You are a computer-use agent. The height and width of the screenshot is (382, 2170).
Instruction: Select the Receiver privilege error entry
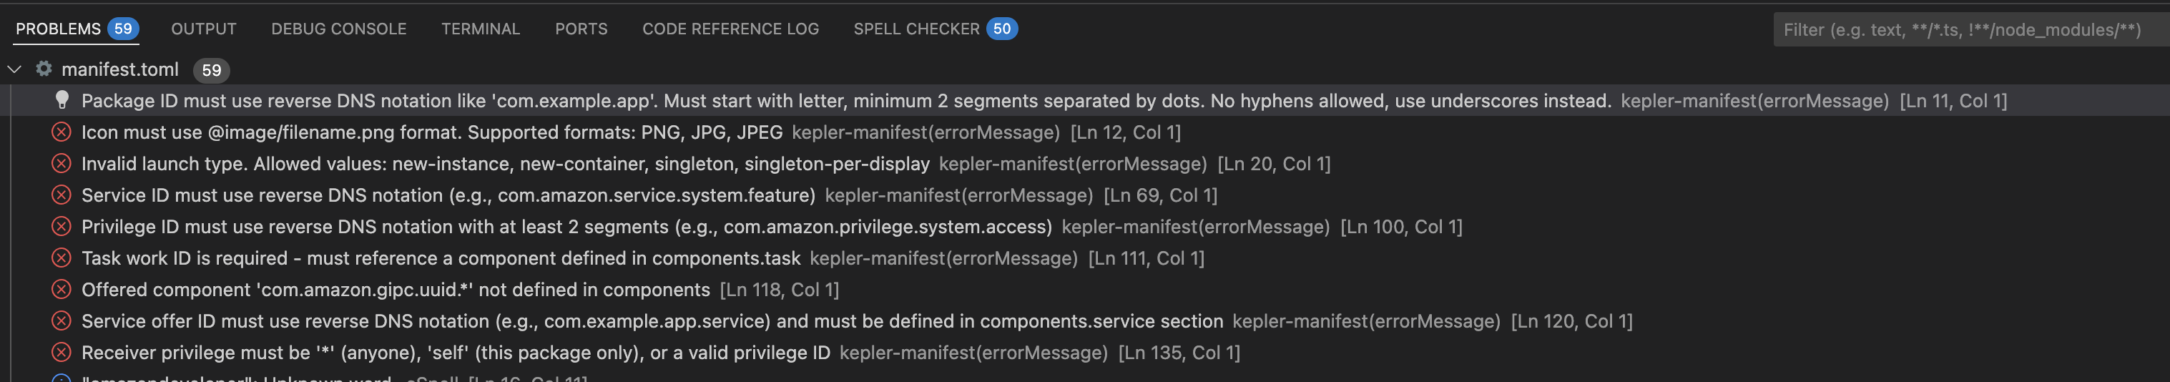click(455, 353)
